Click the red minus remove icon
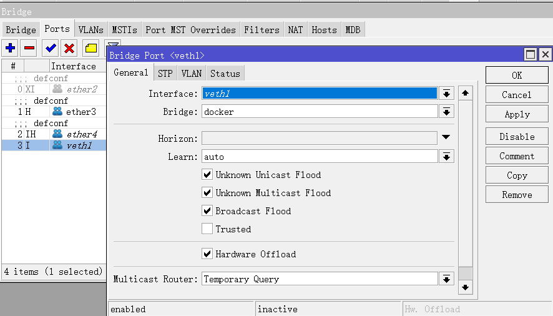 pos(29,48)
